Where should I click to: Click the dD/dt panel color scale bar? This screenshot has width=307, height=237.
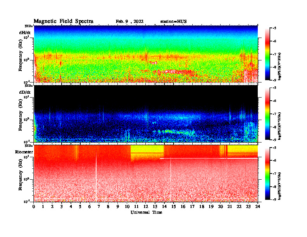(x=267, y=114)
